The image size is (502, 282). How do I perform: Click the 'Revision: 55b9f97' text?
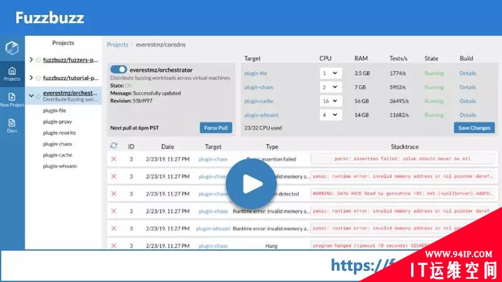pos(131,101)
